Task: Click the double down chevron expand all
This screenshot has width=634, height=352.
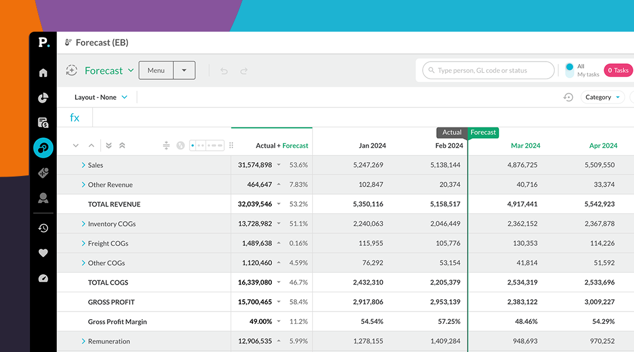Action: click(x=109, y=145)
